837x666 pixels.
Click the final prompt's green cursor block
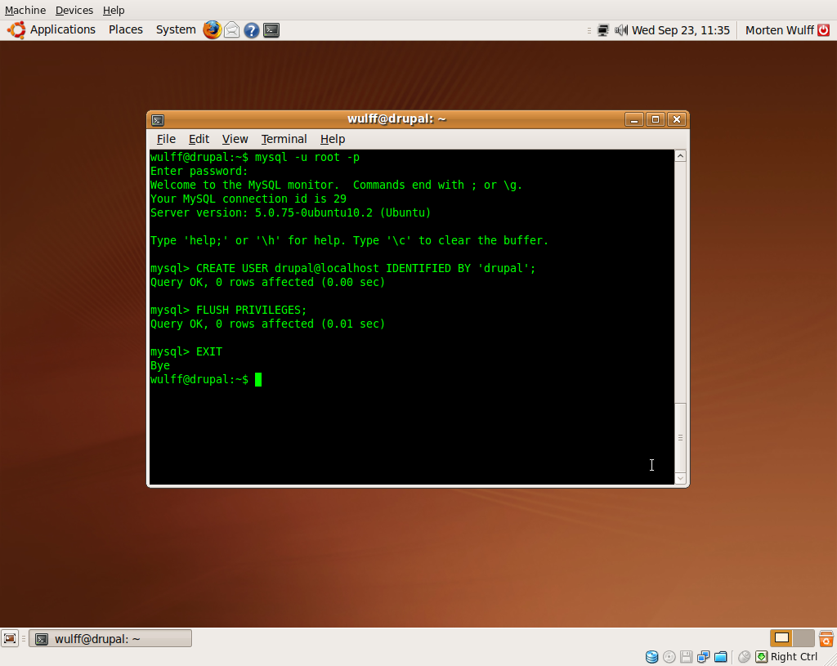(x=258, y=379)
